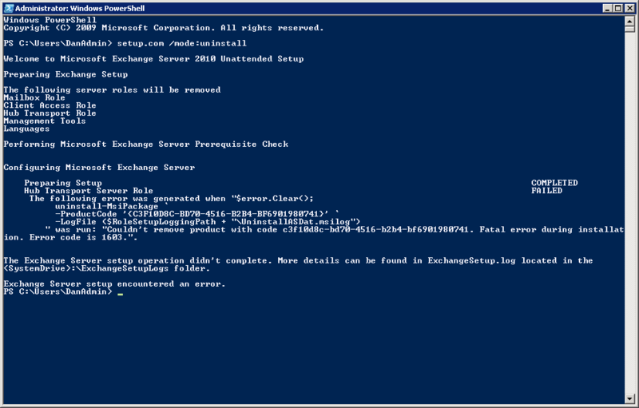Click the 'setup.com /mode:uninstall' command text
Viewport: 639px width, 408px height.
(x=182, y=43)
